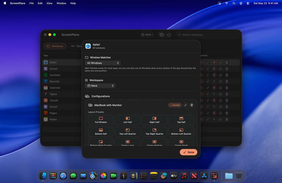
Task: Toggle the lightning icon on the Notes row
Action: [214, 119]
